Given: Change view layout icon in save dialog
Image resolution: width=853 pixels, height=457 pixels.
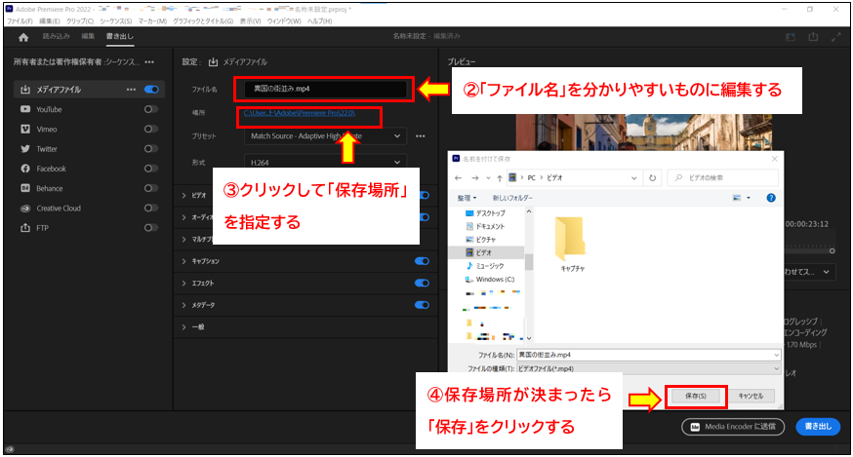Looking at the screenshot, I should tap(737, 198).
